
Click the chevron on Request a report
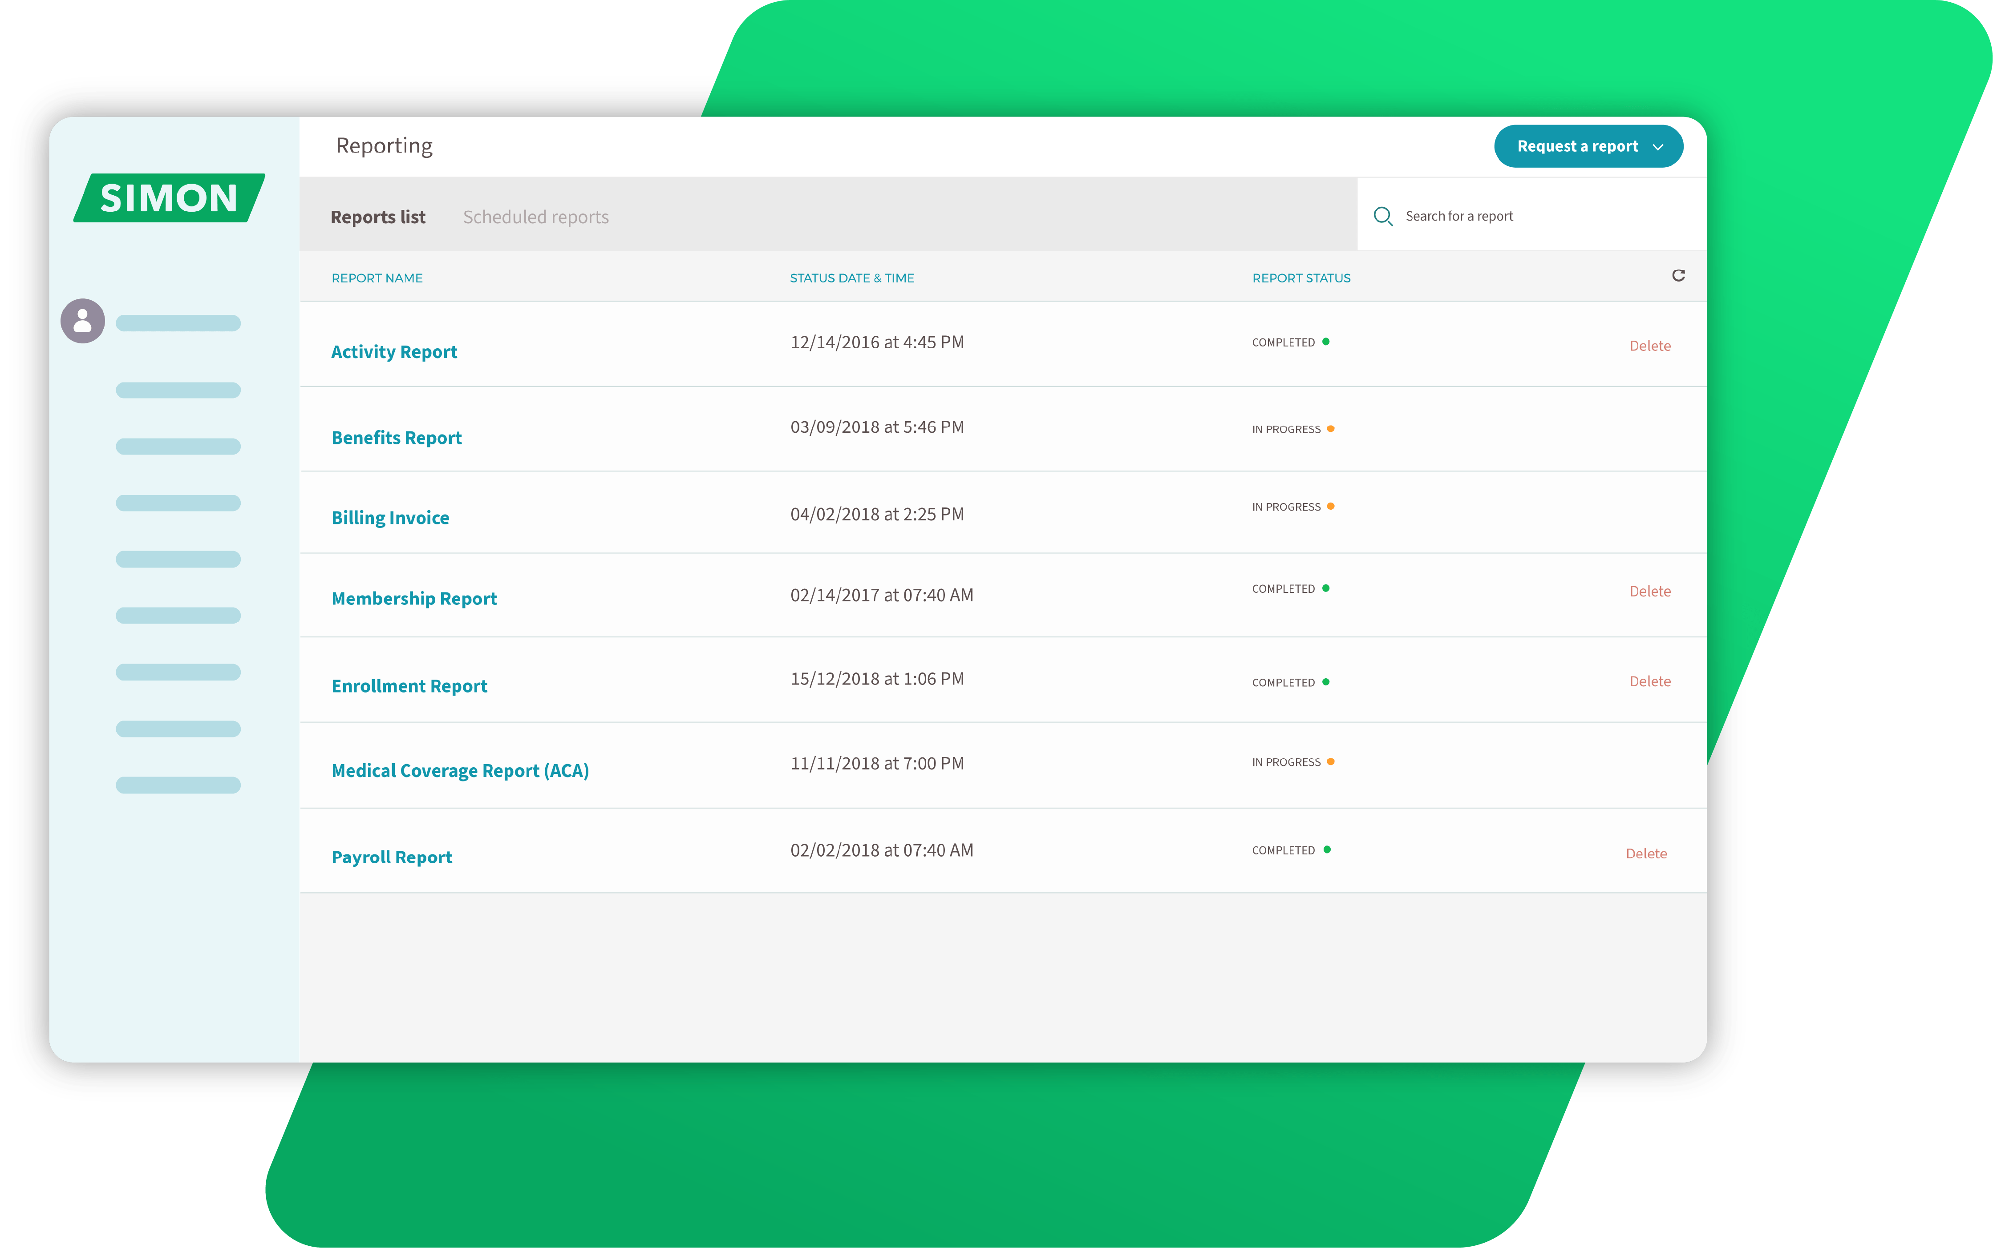pos(1658,147)
